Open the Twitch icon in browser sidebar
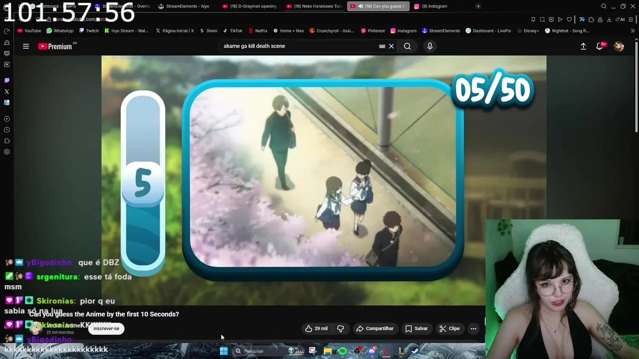Image resolution: width=639 pixels, height=359 pixels. 6,80
